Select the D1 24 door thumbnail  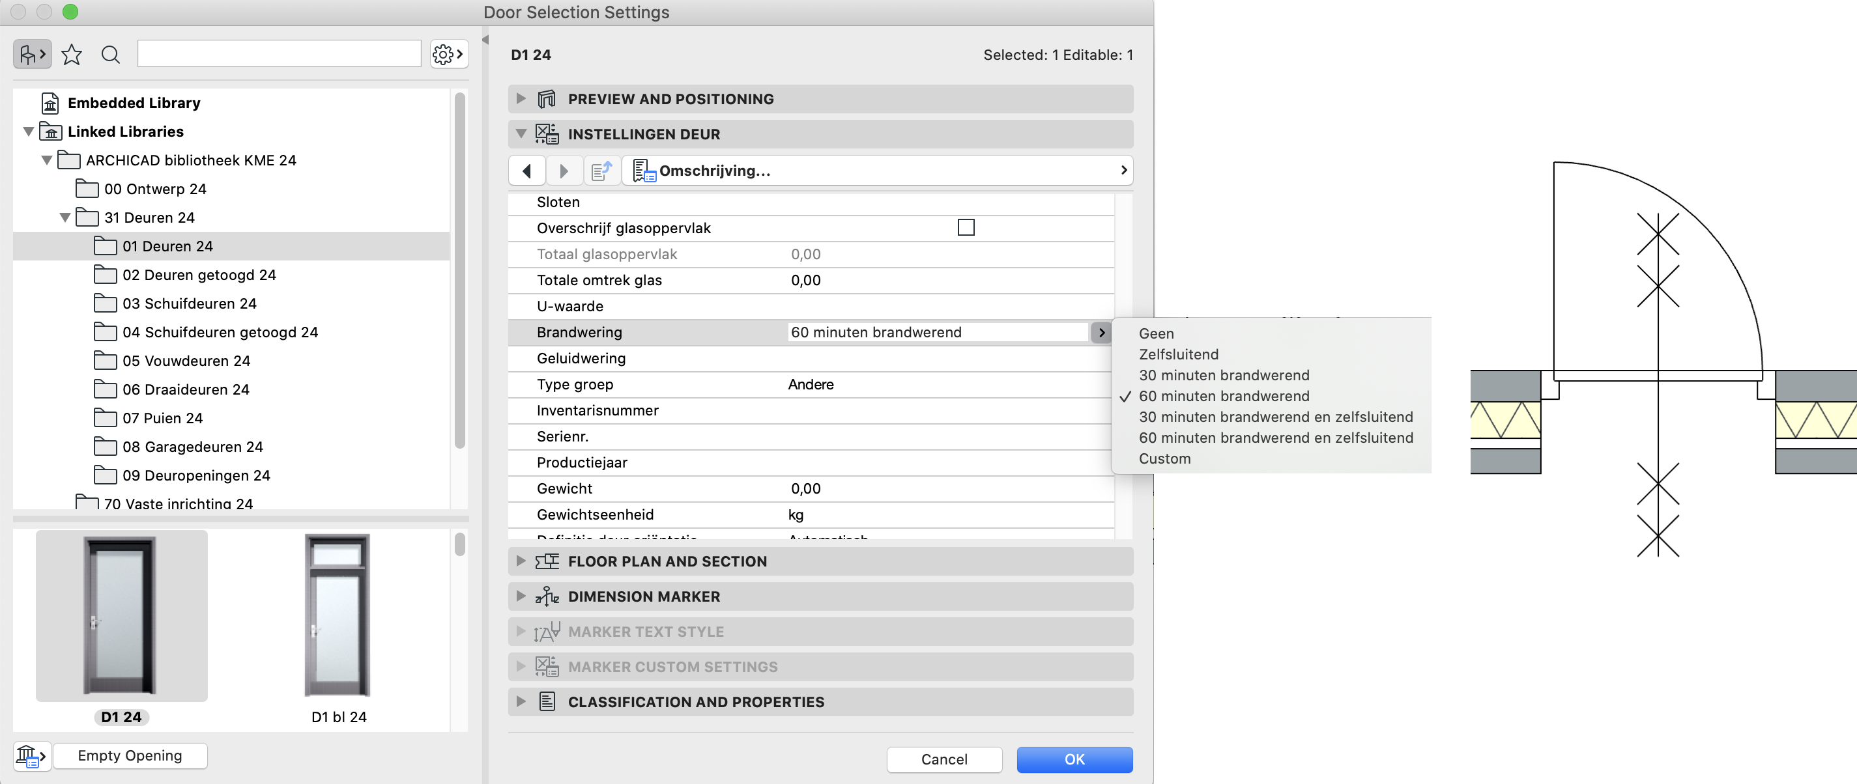pos(121,616)
